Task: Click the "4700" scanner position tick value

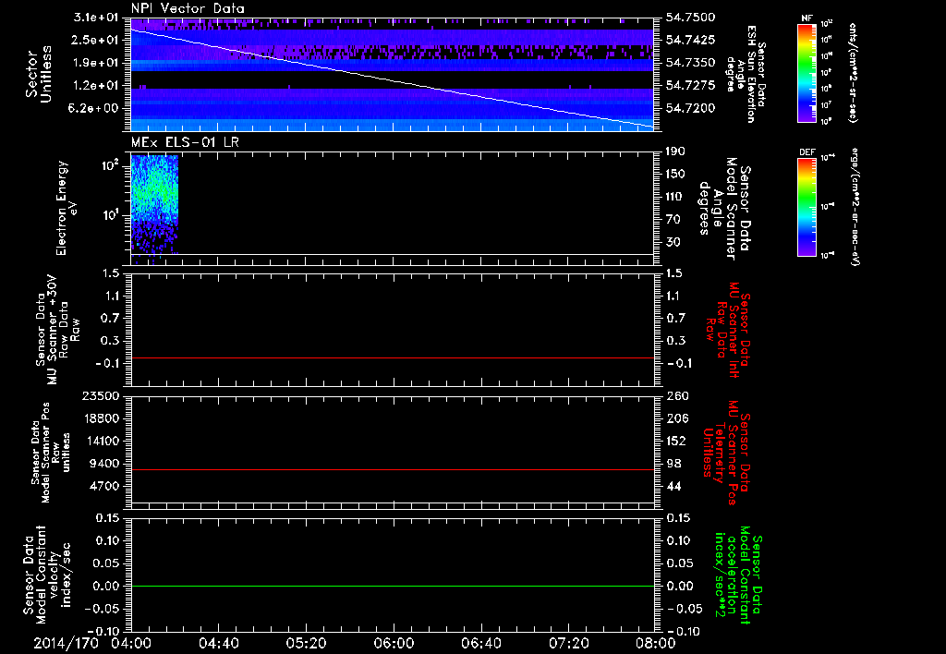Action: coord(104,486)
